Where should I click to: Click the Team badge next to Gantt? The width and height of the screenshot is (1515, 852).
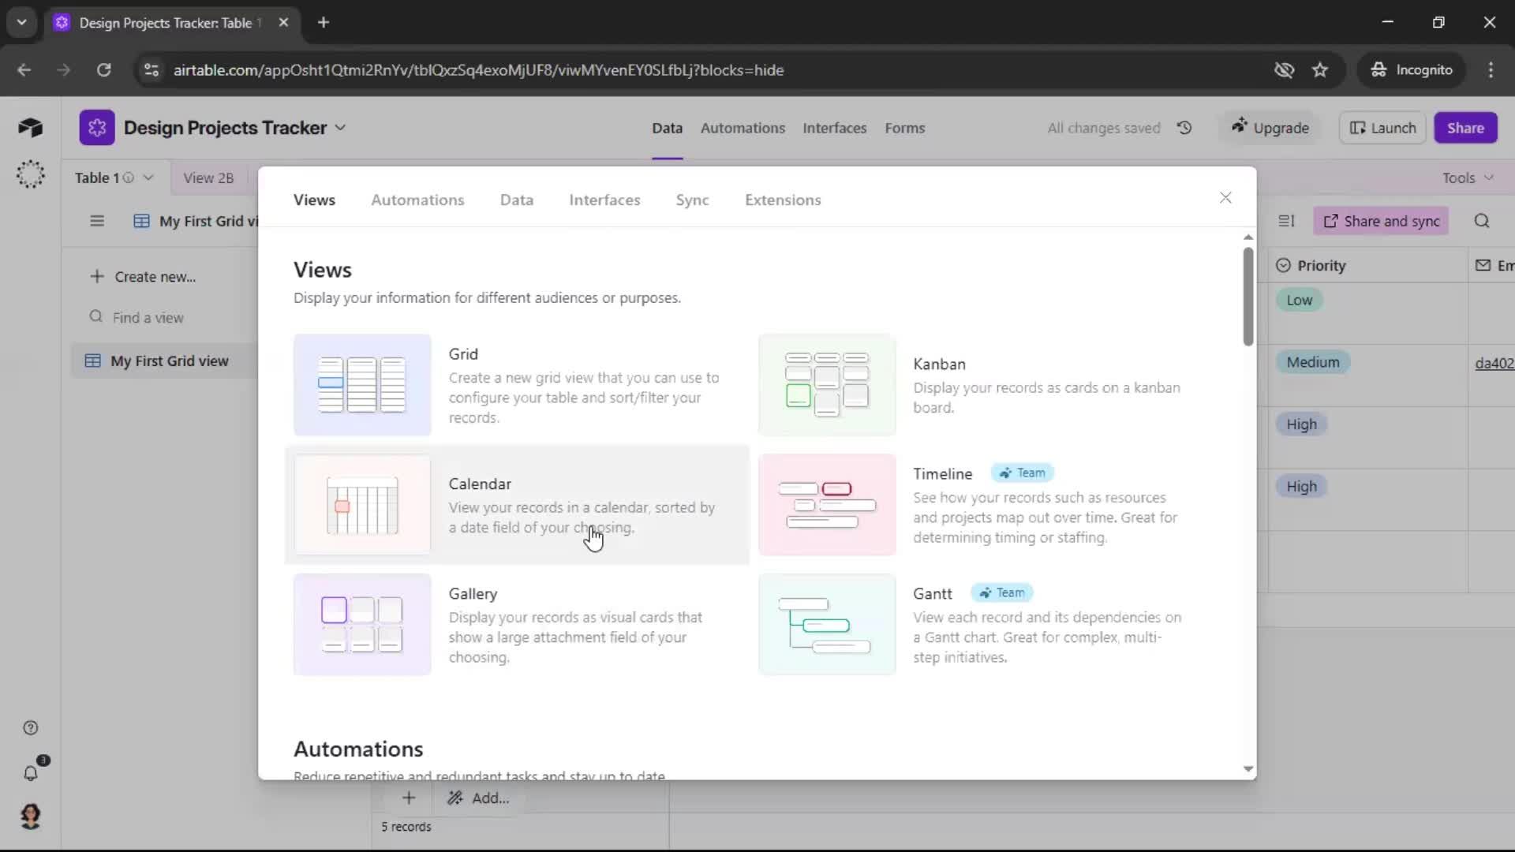coord(1001,593)
